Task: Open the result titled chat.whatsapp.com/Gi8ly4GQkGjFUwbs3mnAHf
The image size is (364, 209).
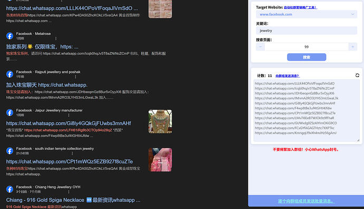Action: [69, 123]
